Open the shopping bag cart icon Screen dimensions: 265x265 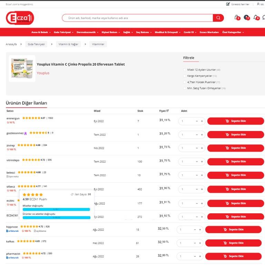pyautogui.click(x=237, y=17)
